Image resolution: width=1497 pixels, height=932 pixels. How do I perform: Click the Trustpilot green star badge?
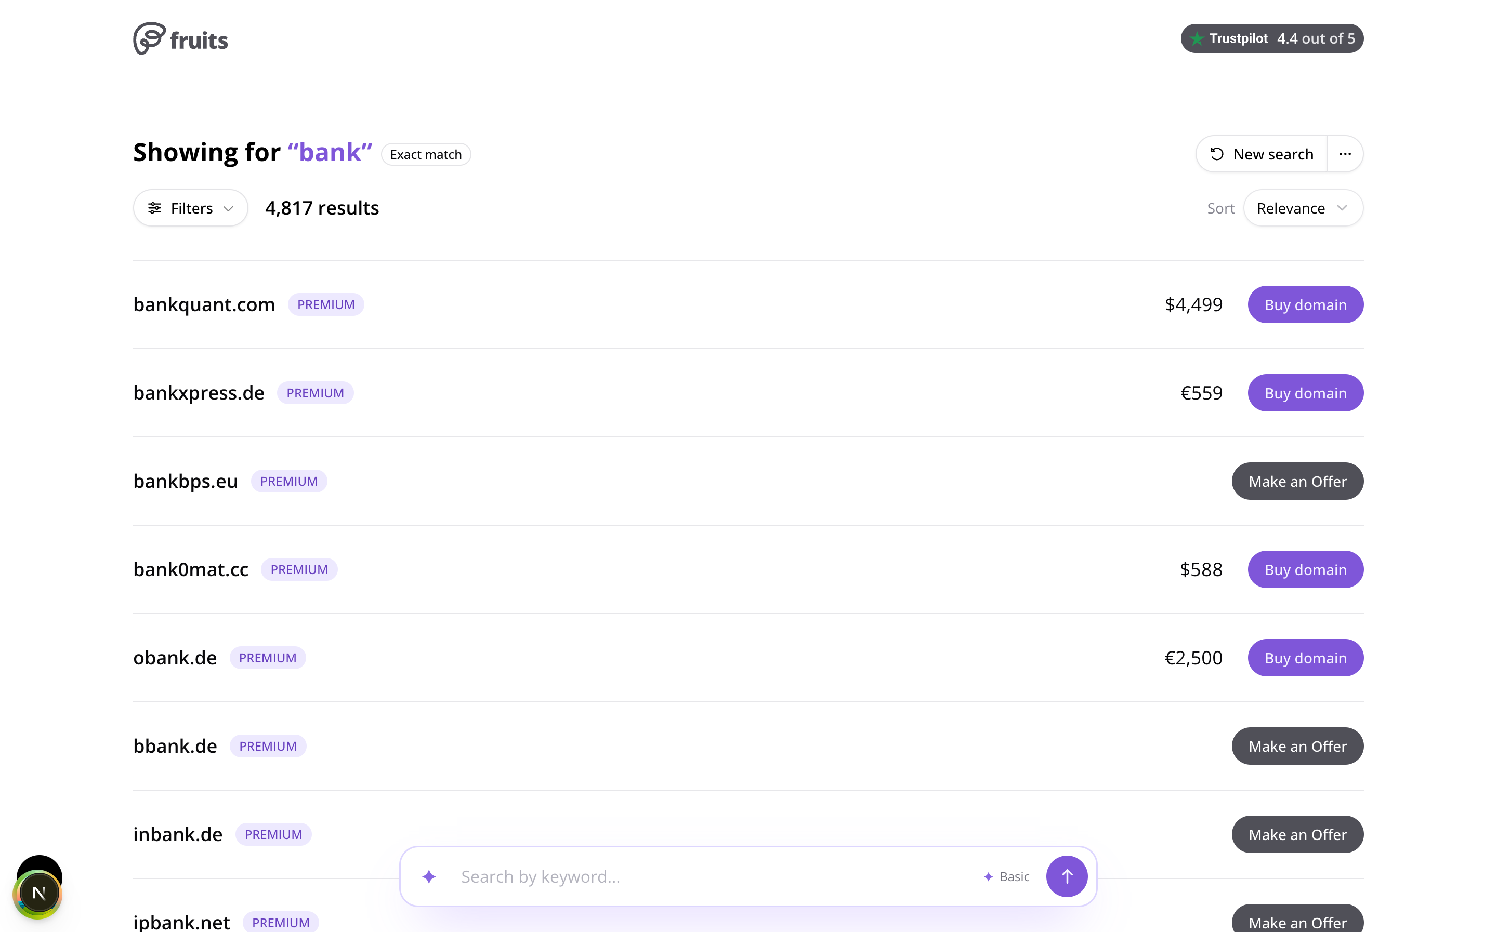click(x=1197, y=39)
